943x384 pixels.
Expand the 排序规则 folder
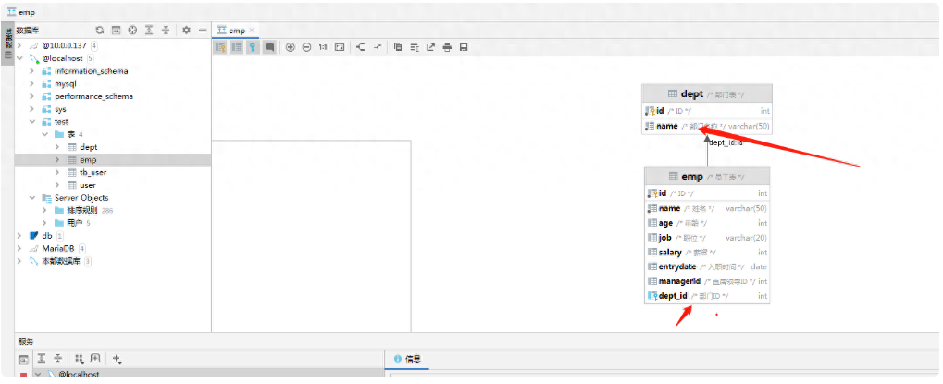(x=45, y=210)
